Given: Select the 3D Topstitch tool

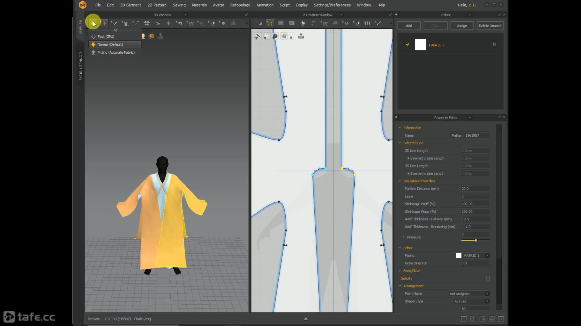Looking at the screenshot, I should 212,23.
